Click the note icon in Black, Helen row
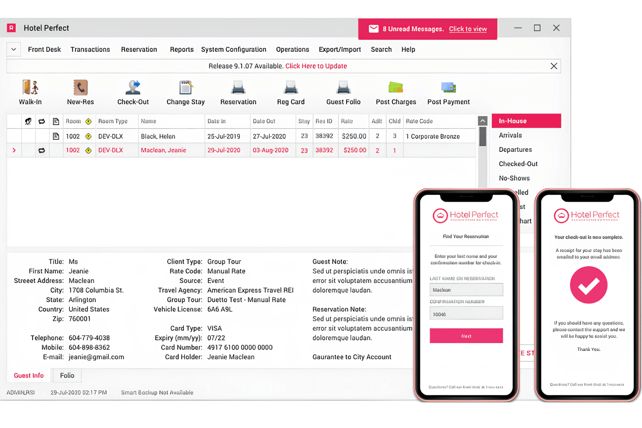Screen dimensions: 642x428 (x=56, y=136)
